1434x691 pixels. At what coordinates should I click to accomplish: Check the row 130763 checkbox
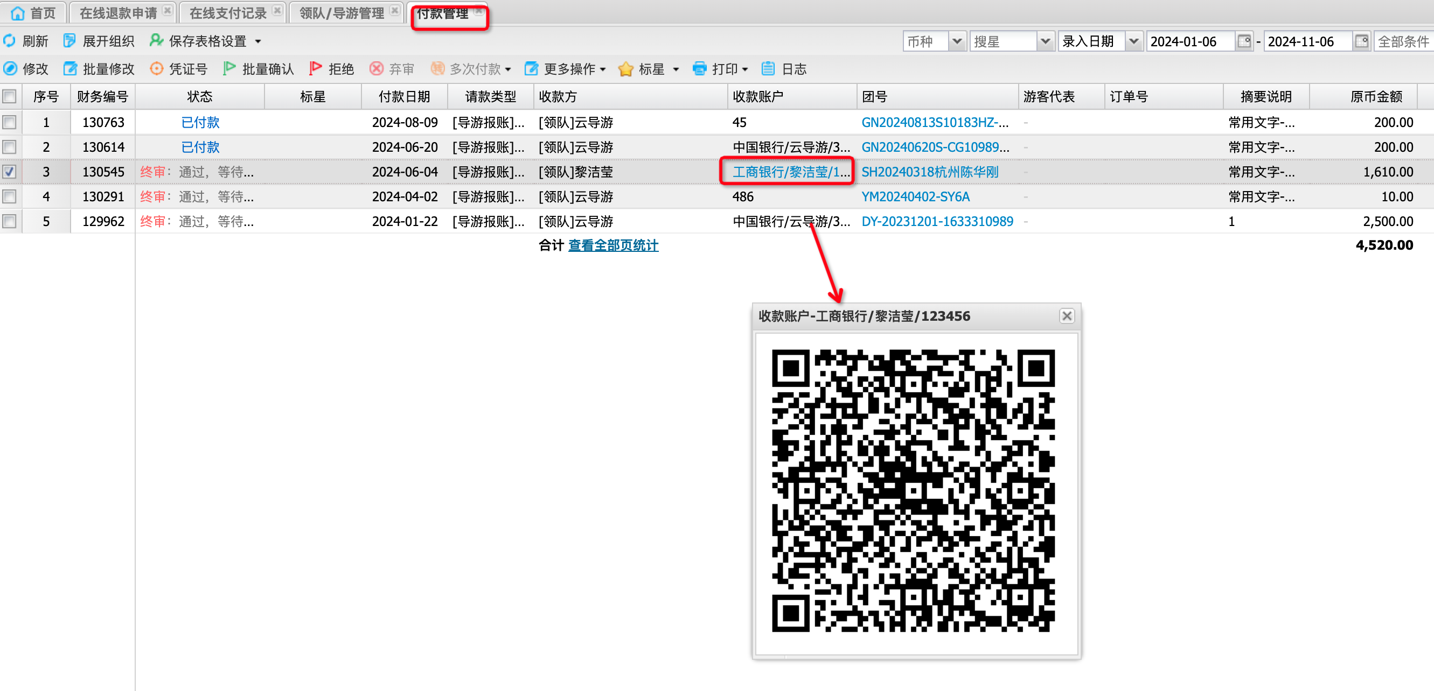coord(10,122)
